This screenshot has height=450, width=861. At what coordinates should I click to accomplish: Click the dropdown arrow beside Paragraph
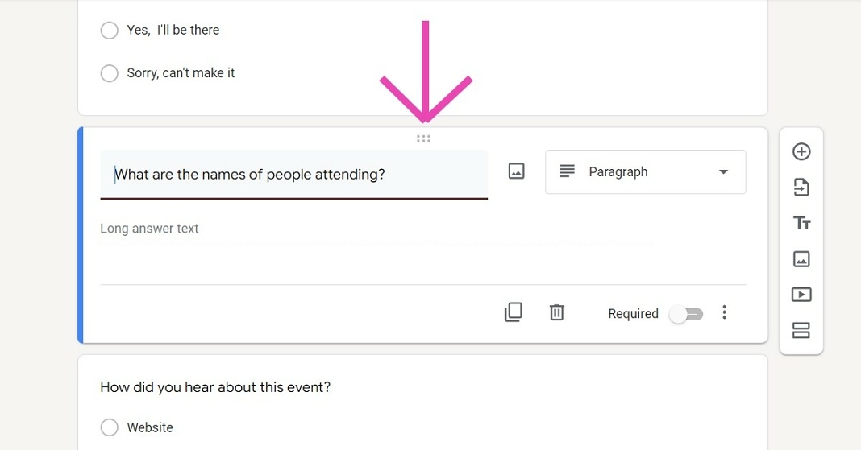coord(723,172)
